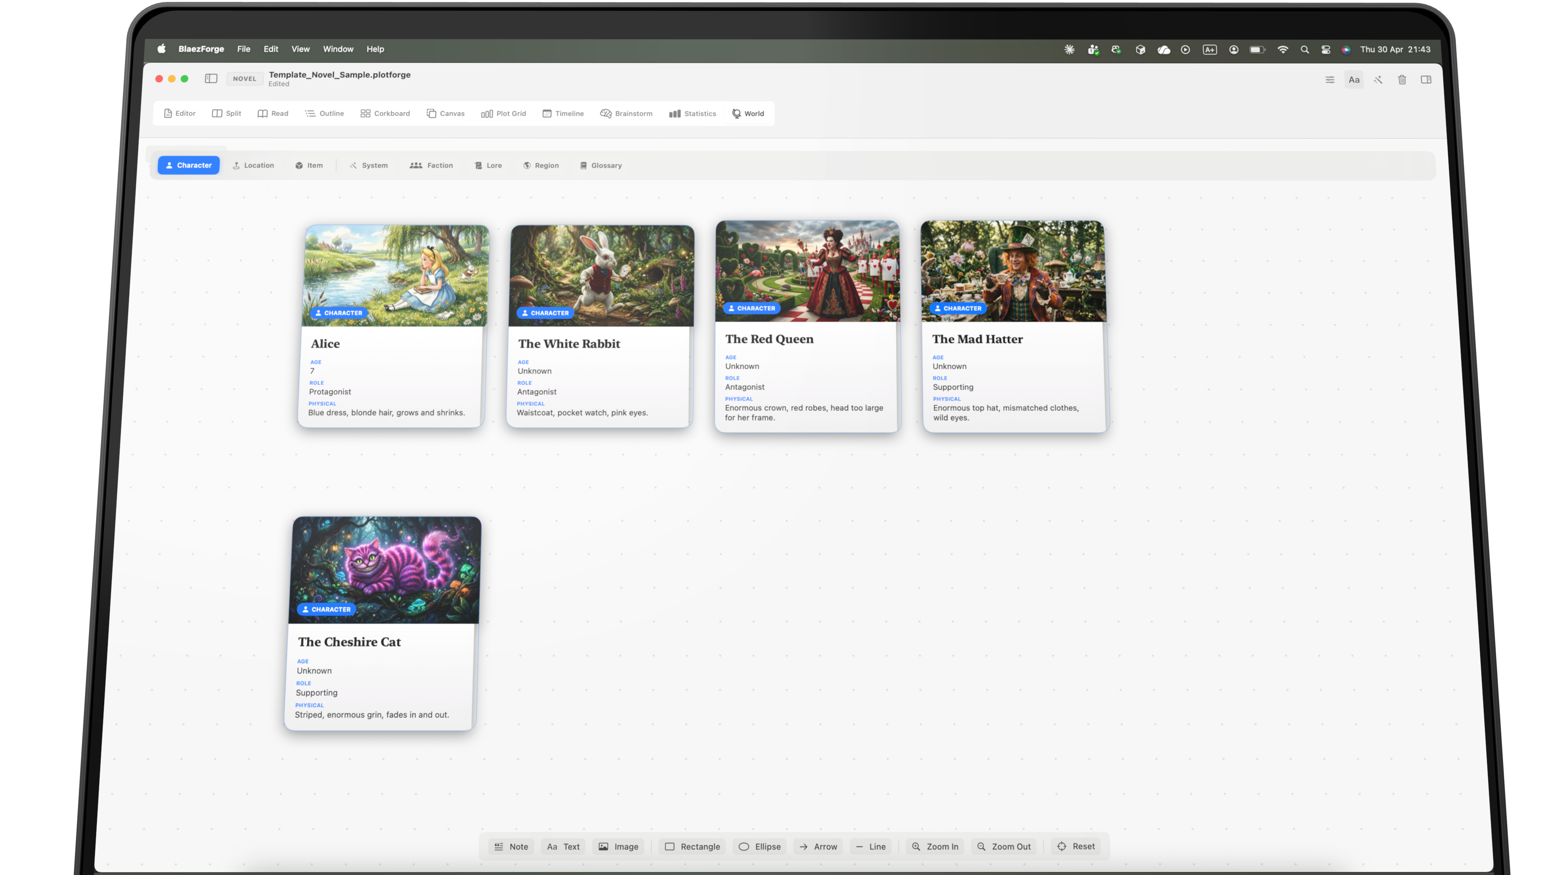Screen dimensions: 1556x875
Task: Click "The Cheshire Cat" card title
Action: pyautogui.click(x=349, y=642)
